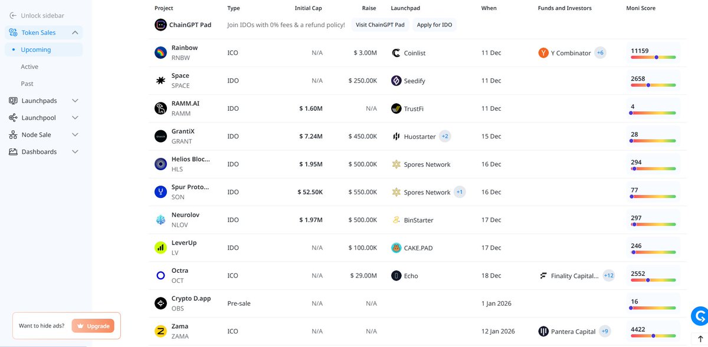Click the Seedify launchpad icon
Viewport: 708px width, 347px height.
pyautogui.click(x=396, y=81)
